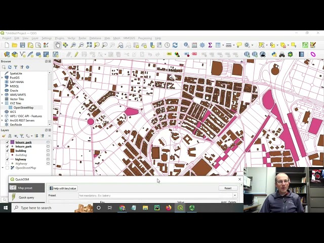The height and width of the screenshot is (243, 324).
Task: Save the project with the floppy disk icon
Action: (22, 45)
